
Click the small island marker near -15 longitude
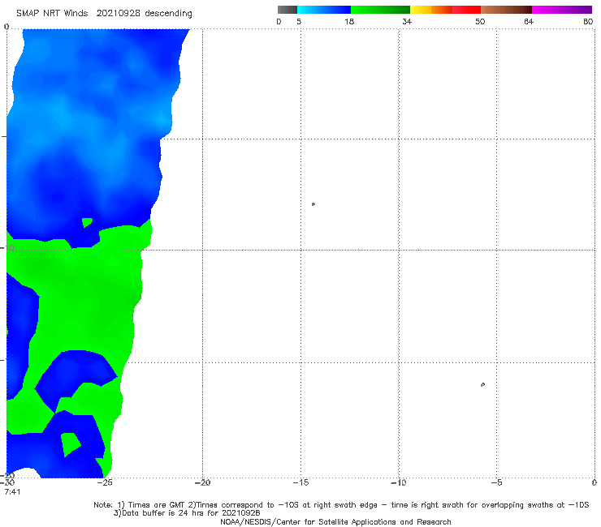point(313,204)
